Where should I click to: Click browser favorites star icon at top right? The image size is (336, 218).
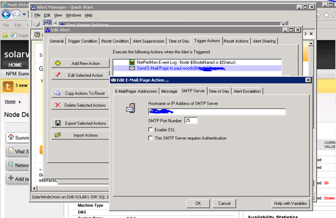(326, 15)
